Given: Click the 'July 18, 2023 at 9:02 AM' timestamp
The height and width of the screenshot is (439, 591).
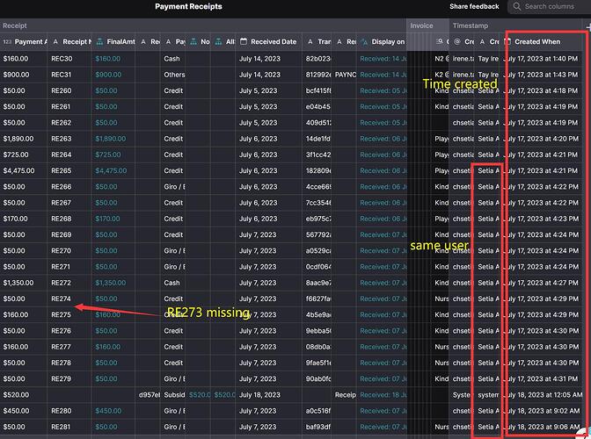Looking at the screenshot, I should click(x=541, y=411).
